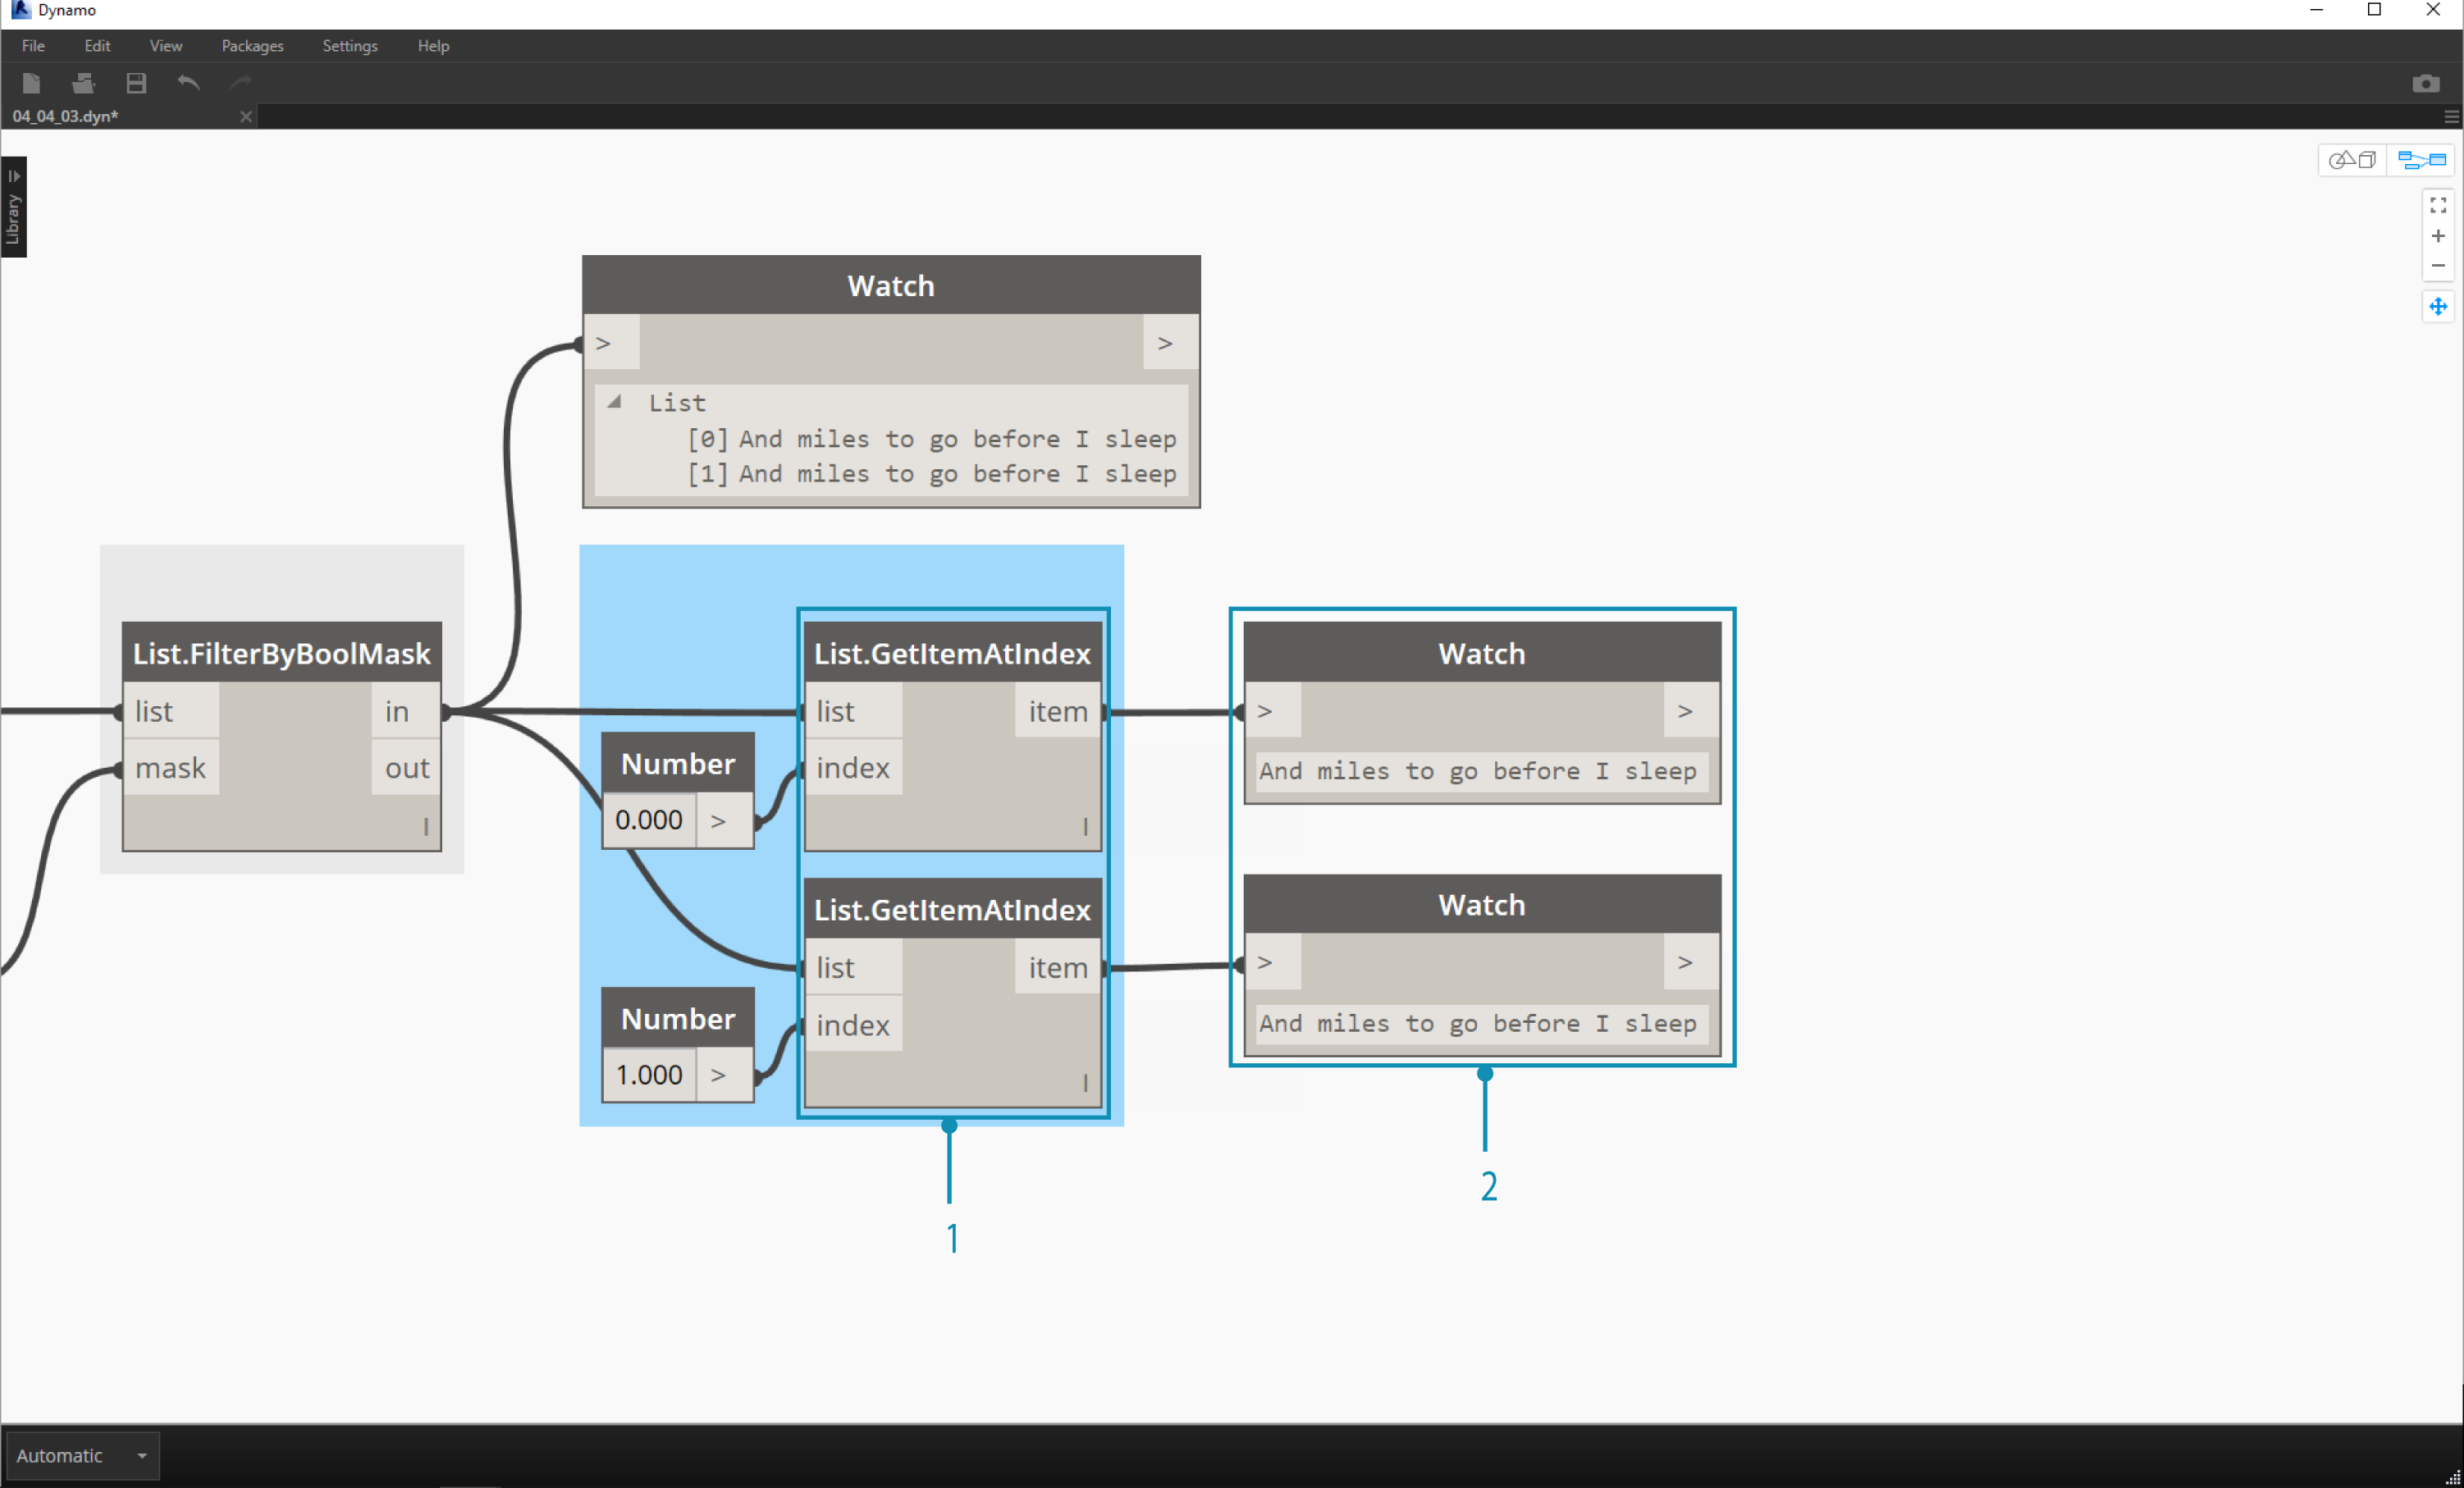Screen dimensions: 2464x1488
Task: Click the Save file icon in toolbar
Action: click(135, 83)
